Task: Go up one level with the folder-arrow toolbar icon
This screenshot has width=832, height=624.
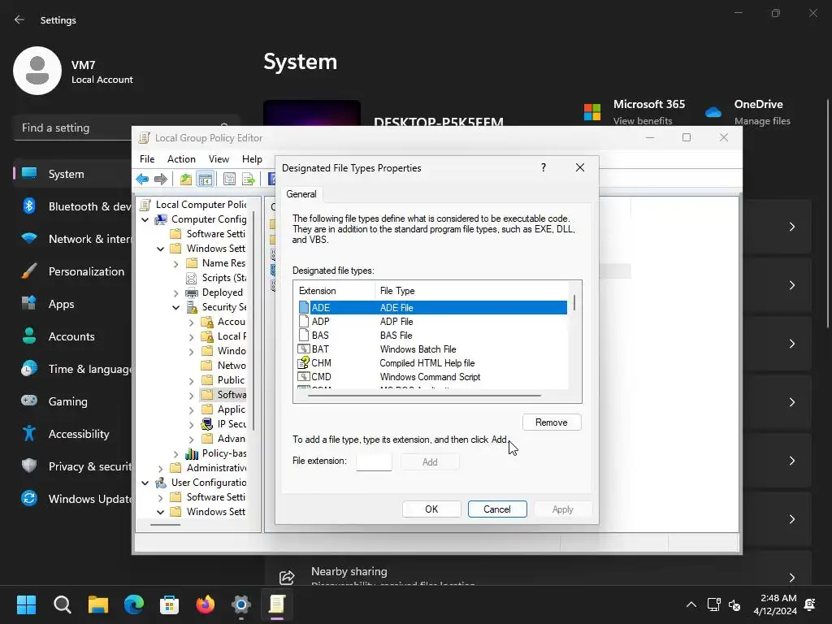Action: click(186, 179)
